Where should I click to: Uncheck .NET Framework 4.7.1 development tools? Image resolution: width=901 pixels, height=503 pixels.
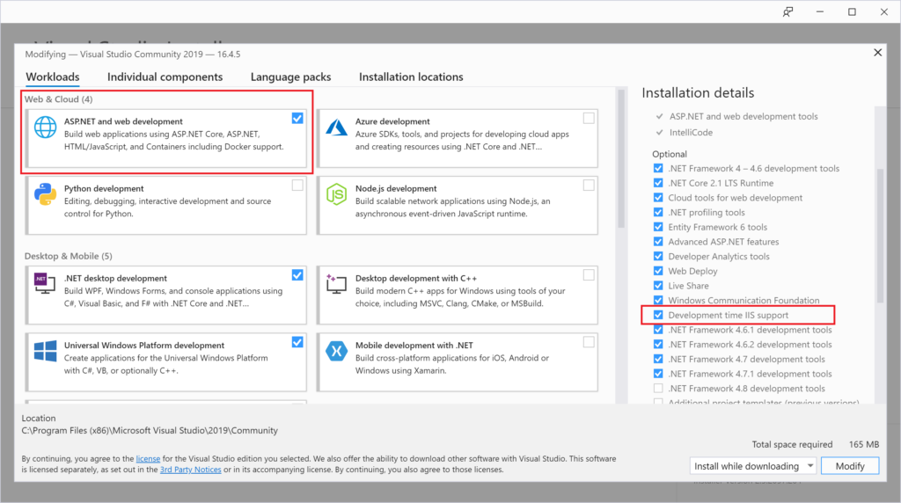coord(658,374)
